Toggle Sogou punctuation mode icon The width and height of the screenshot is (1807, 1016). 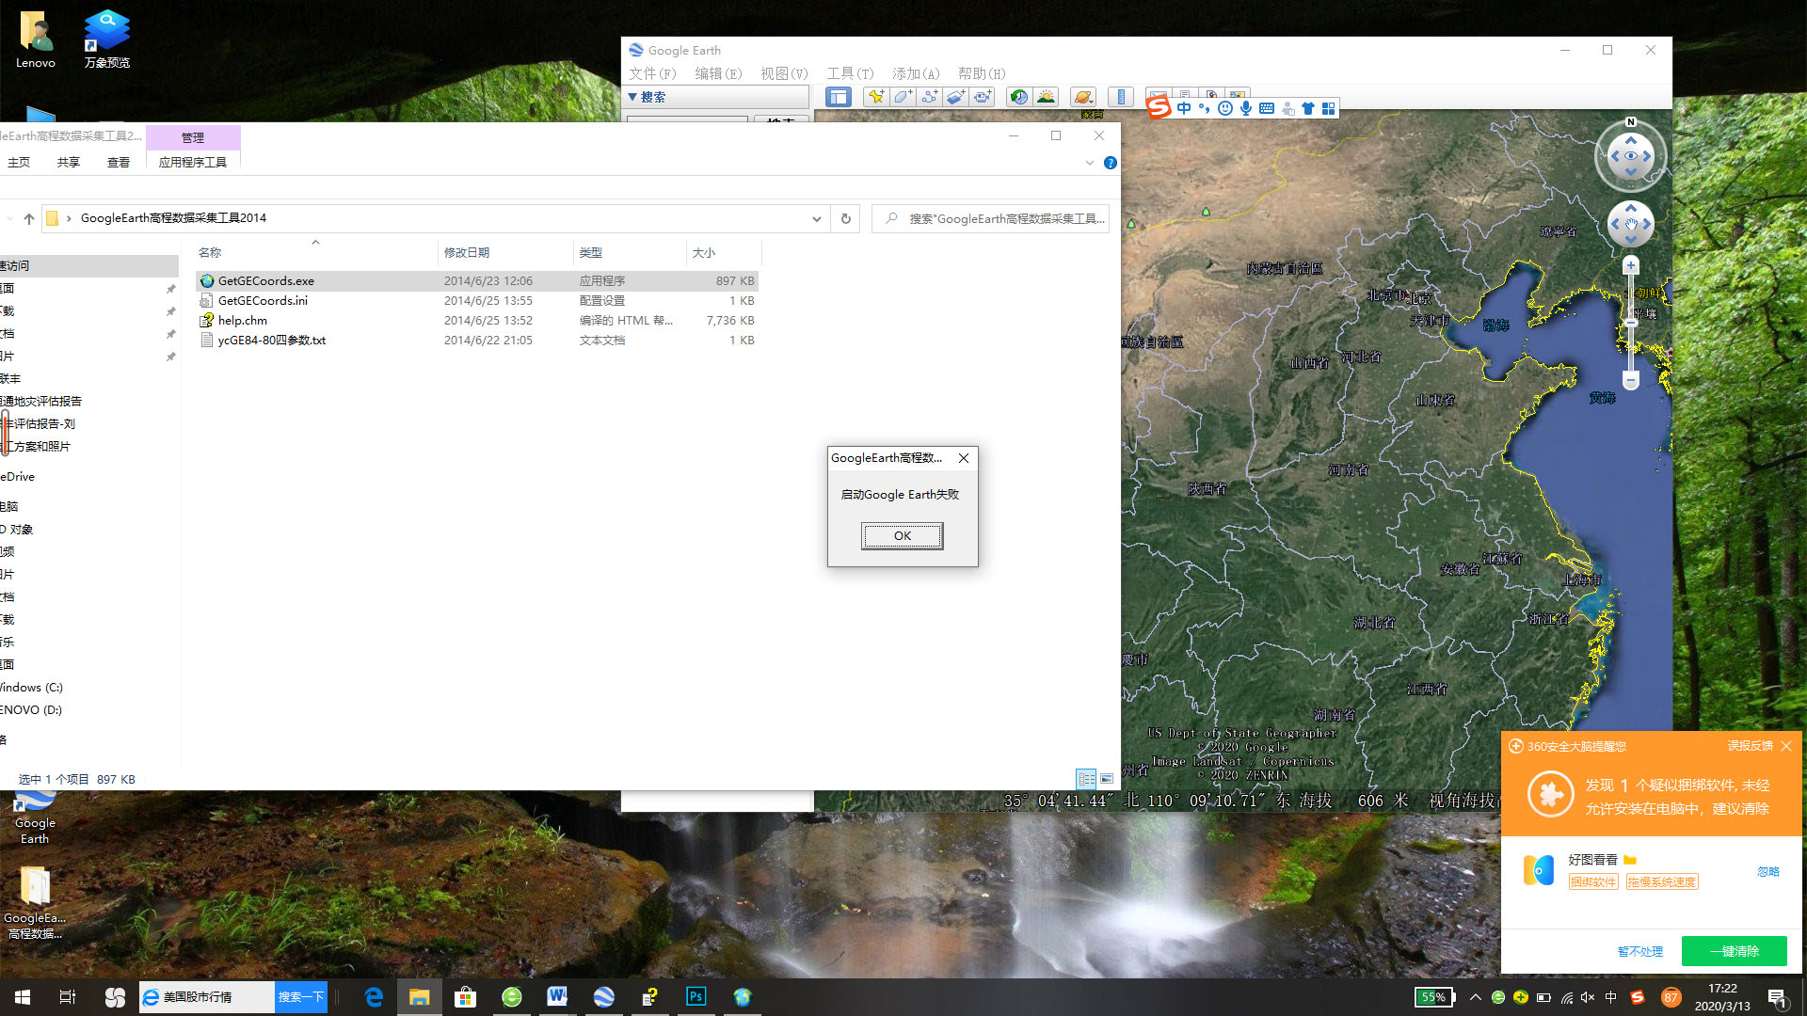[1204, 108]
